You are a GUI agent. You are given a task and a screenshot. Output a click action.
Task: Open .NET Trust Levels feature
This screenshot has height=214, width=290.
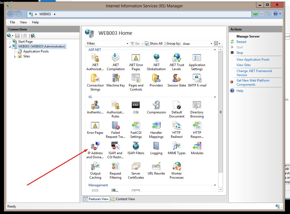pyautogui.click(x=176, y=62)
